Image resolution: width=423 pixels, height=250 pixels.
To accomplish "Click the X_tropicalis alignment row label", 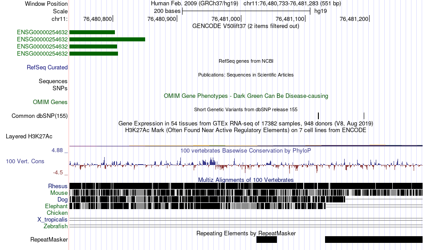I will (x=53, y=220).
